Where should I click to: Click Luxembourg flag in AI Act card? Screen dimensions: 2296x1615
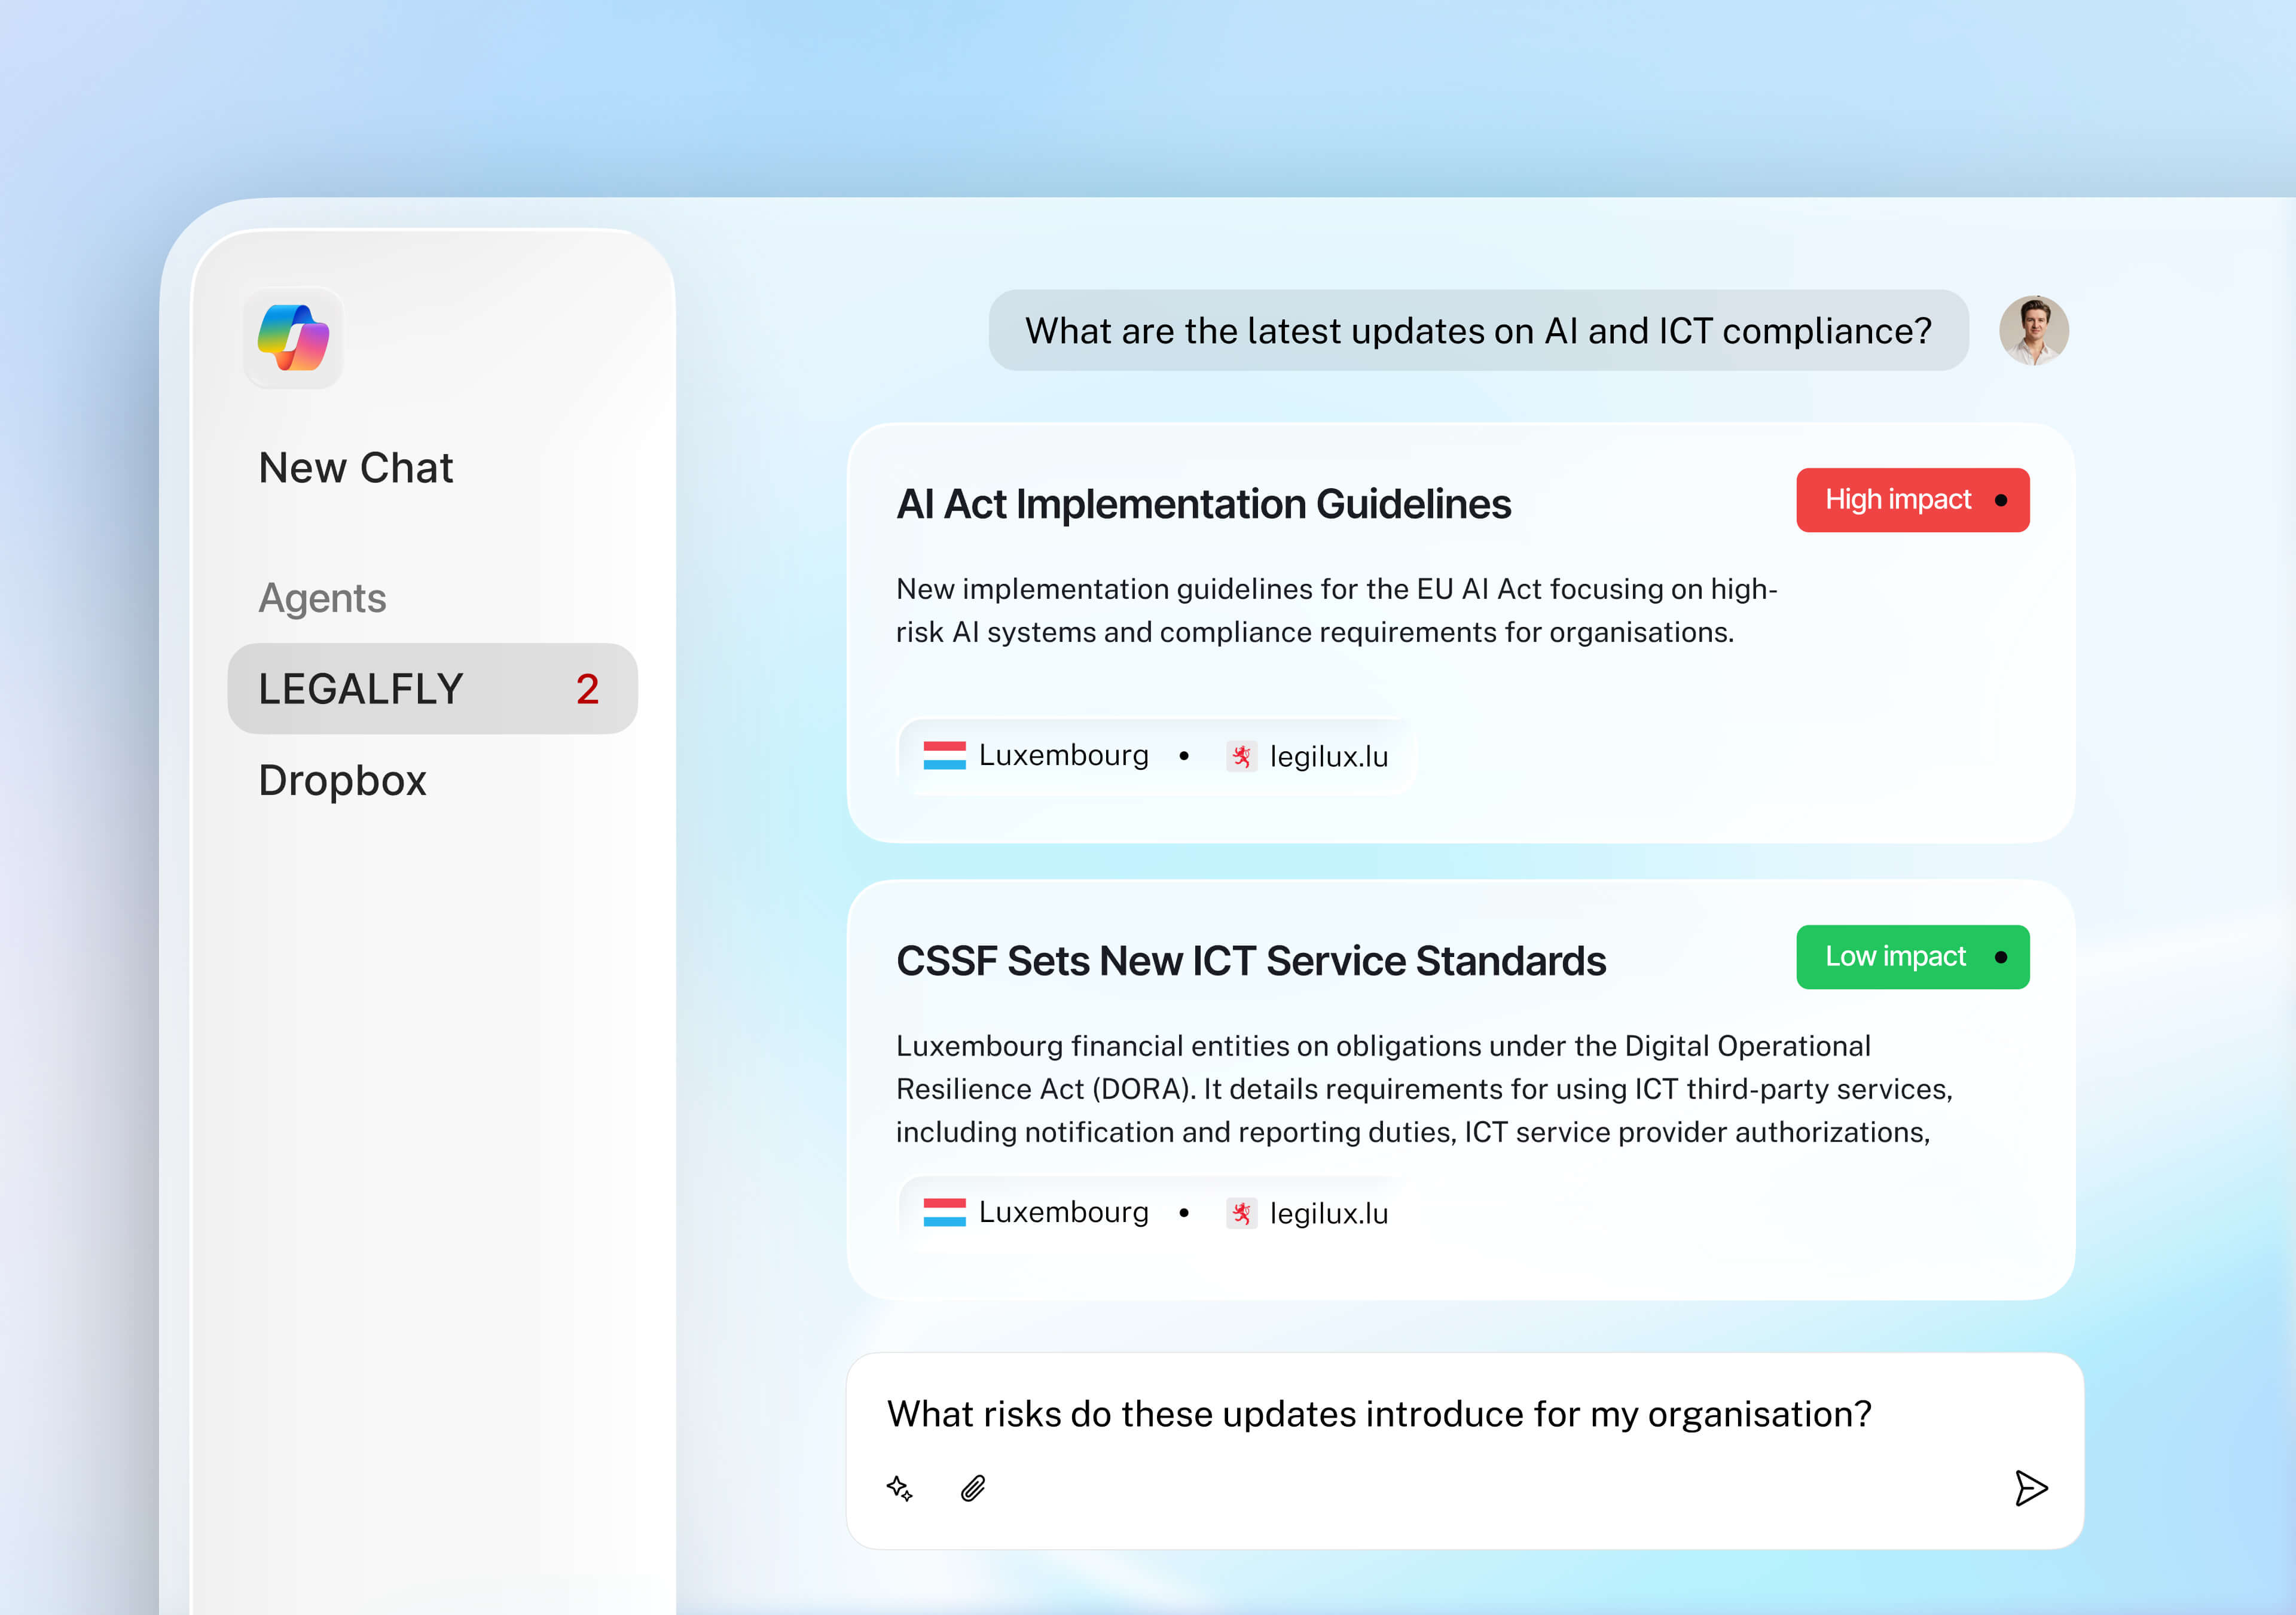point(944,755)
